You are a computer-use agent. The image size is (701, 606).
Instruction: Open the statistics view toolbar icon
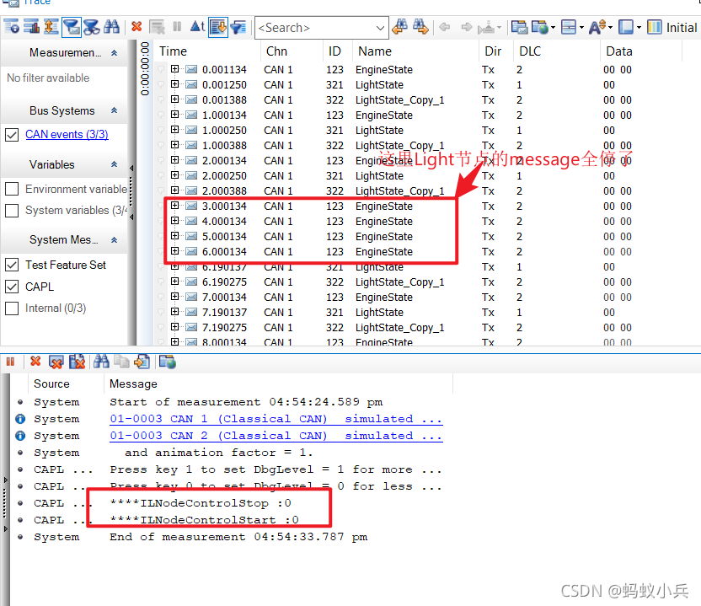[31, 27]
